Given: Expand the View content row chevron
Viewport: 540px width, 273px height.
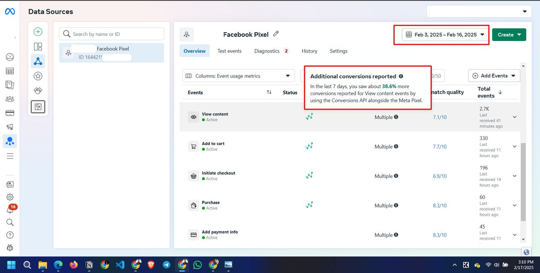Looking at the screenshot, I should click(515, 117).
